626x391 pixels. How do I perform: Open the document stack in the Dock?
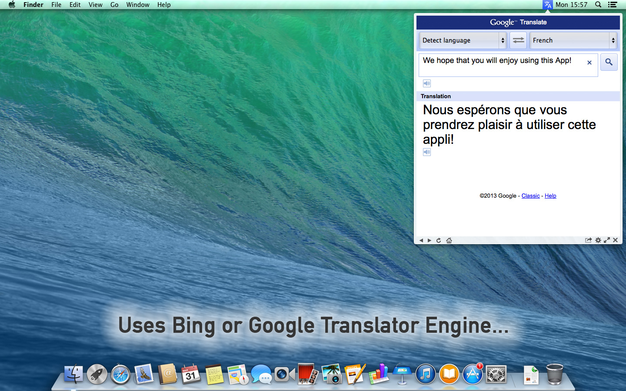531,374
